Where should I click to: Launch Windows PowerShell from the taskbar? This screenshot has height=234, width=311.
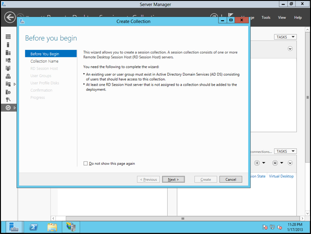33,227
